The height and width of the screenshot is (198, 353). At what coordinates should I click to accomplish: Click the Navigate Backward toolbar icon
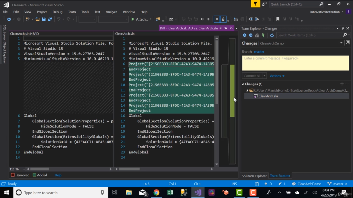[9, 19]
